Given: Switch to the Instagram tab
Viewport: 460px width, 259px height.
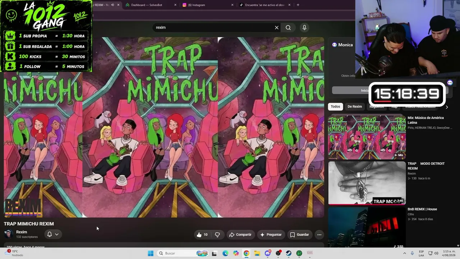Looking at the screenshot, I should [x=208, y=5].
